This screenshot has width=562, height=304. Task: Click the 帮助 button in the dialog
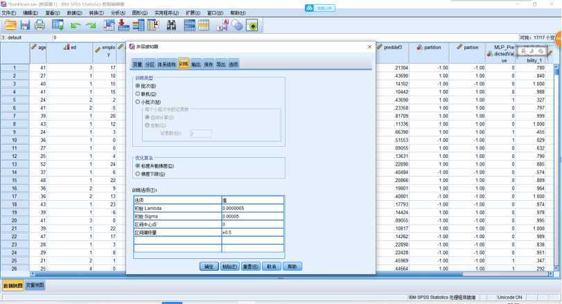click(292, 267)
